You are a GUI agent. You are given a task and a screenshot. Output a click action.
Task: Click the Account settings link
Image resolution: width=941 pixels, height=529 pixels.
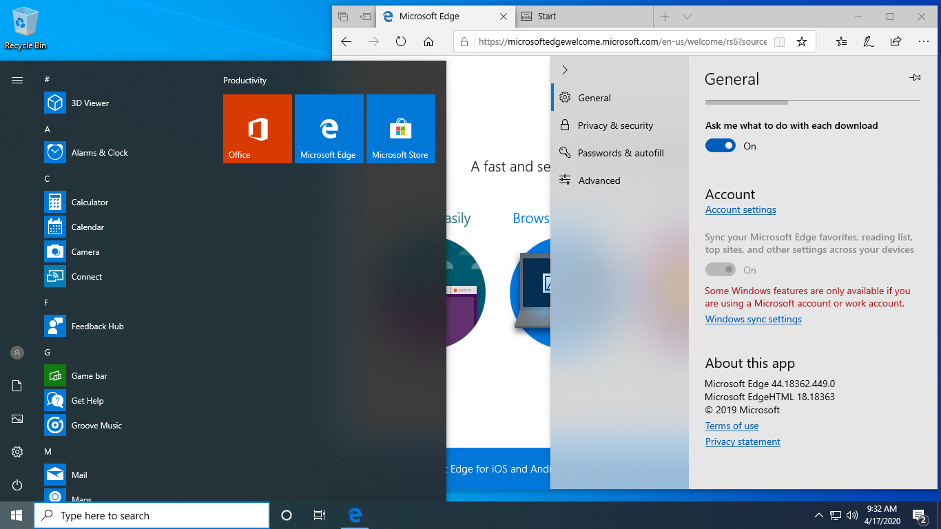[741, 210]
